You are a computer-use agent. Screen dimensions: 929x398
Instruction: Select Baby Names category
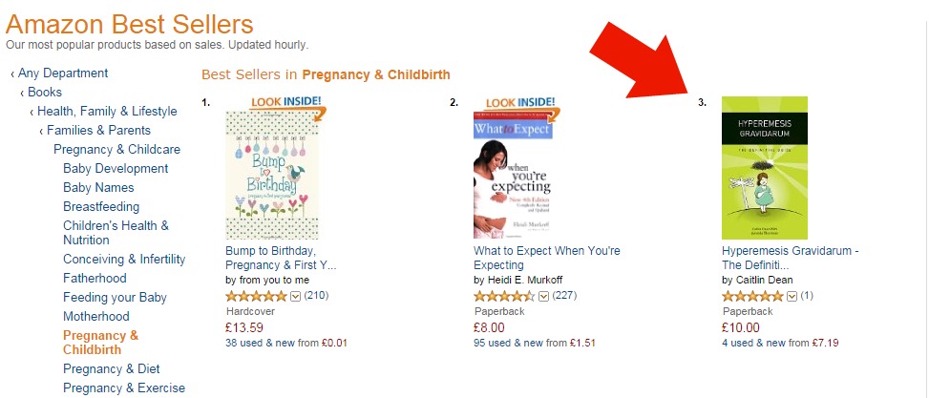tap(98, 188)
